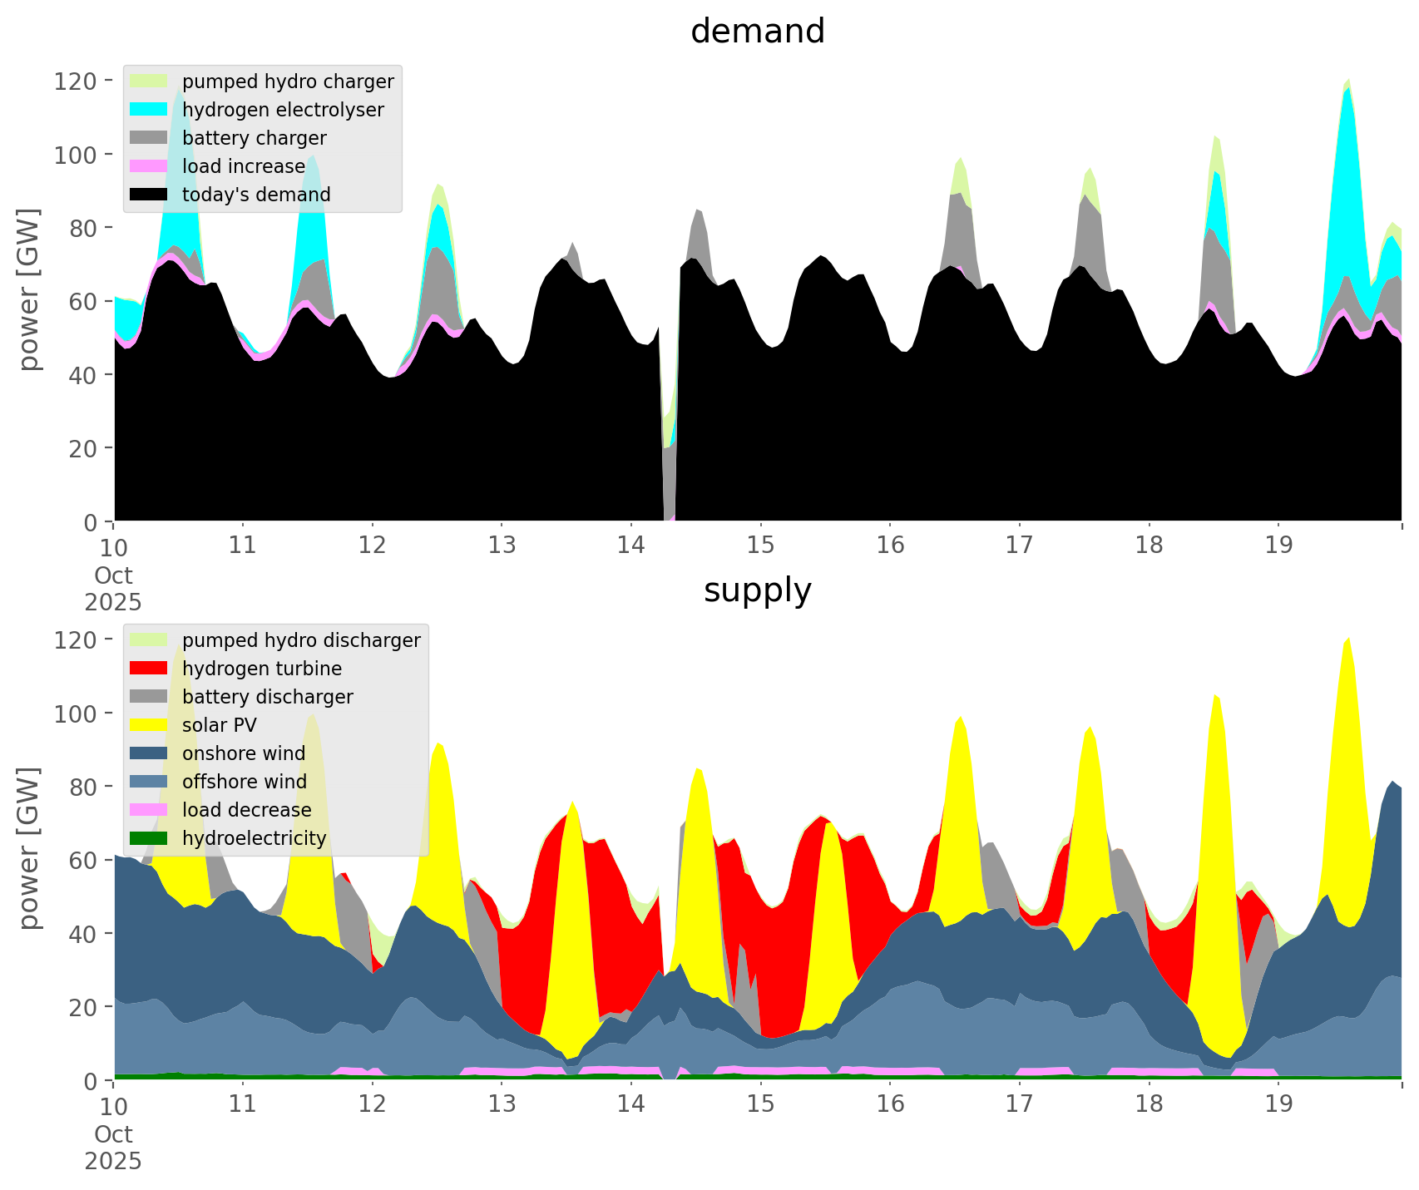Viewport: 1419px width, 1190px height.
Task: Select the green hydroelectricity legend swatch
Action: (148, 838)
